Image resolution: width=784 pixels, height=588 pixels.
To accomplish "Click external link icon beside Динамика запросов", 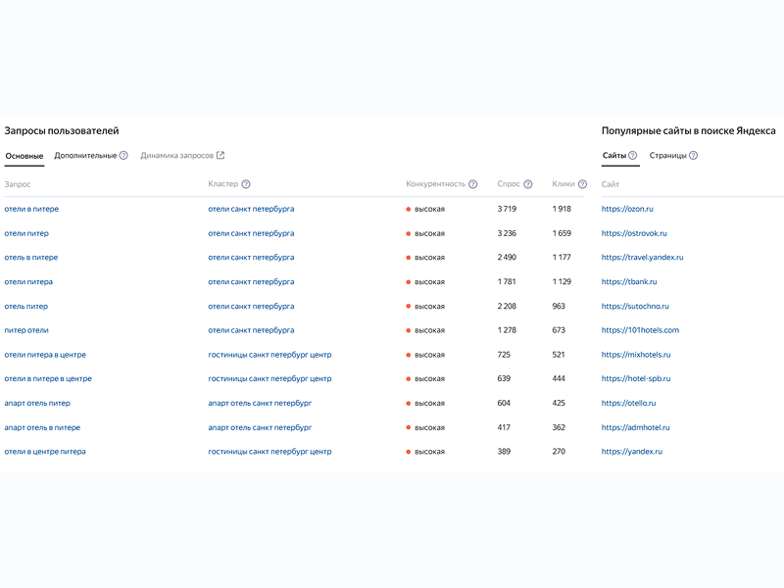I will [220, 156].
